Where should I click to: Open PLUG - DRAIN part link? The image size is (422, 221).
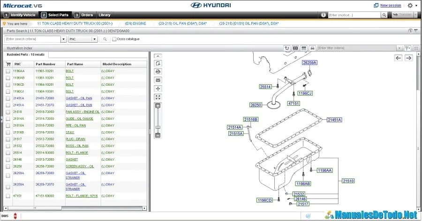pyautogui.click(x=75, y=139)
